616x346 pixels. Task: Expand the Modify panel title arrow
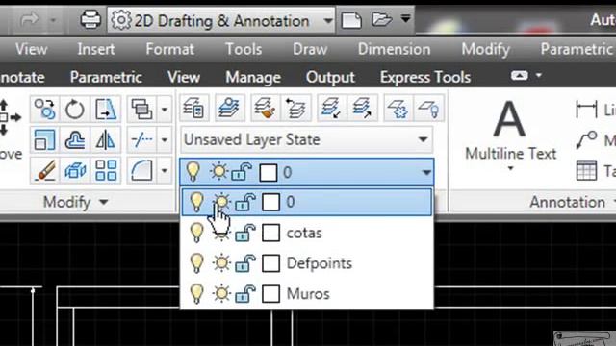coord(103,202)
